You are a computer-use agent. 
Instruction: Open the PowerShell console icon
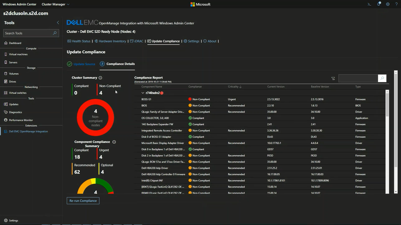(x=369, y=4)
